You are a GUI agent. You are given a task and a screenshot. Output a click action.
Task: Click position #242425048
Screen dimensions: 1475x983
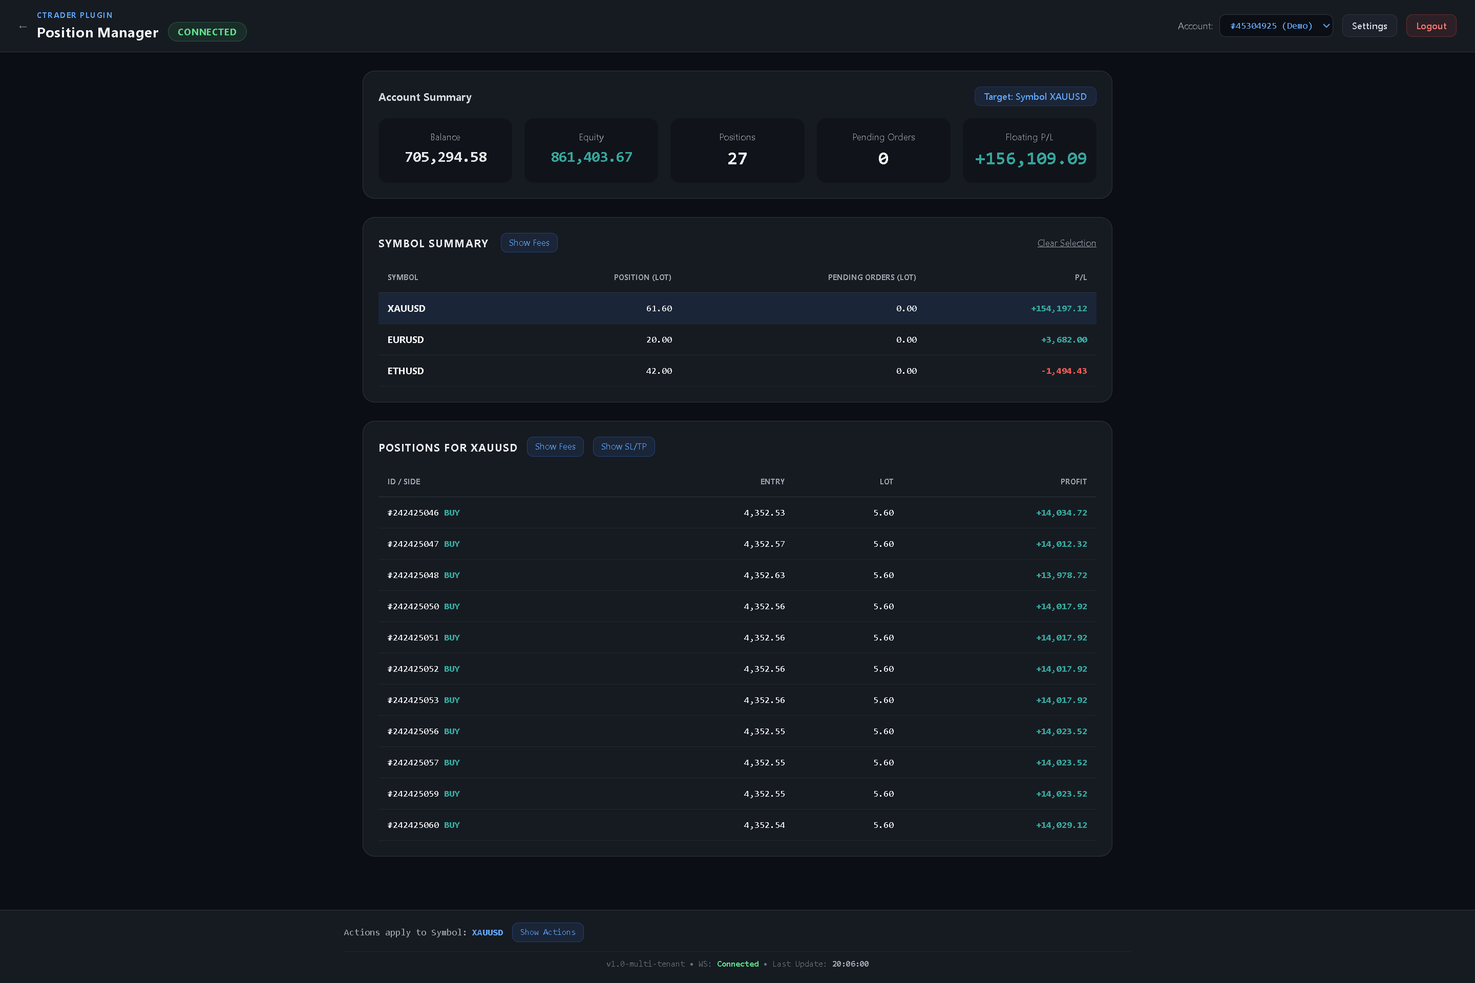pos(737,575)
